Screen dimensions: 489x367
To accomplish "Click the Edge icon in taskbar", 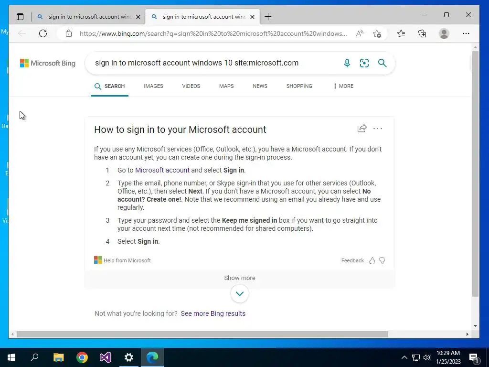I will [x=152, y=357].
